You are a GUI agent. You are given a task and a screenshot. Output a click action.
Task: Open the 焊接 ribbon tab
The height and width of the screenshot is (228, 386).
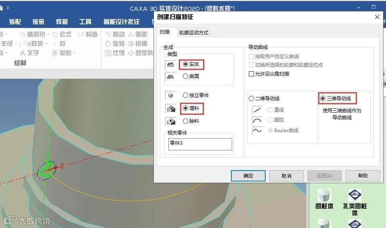click(x=62, y=22)
